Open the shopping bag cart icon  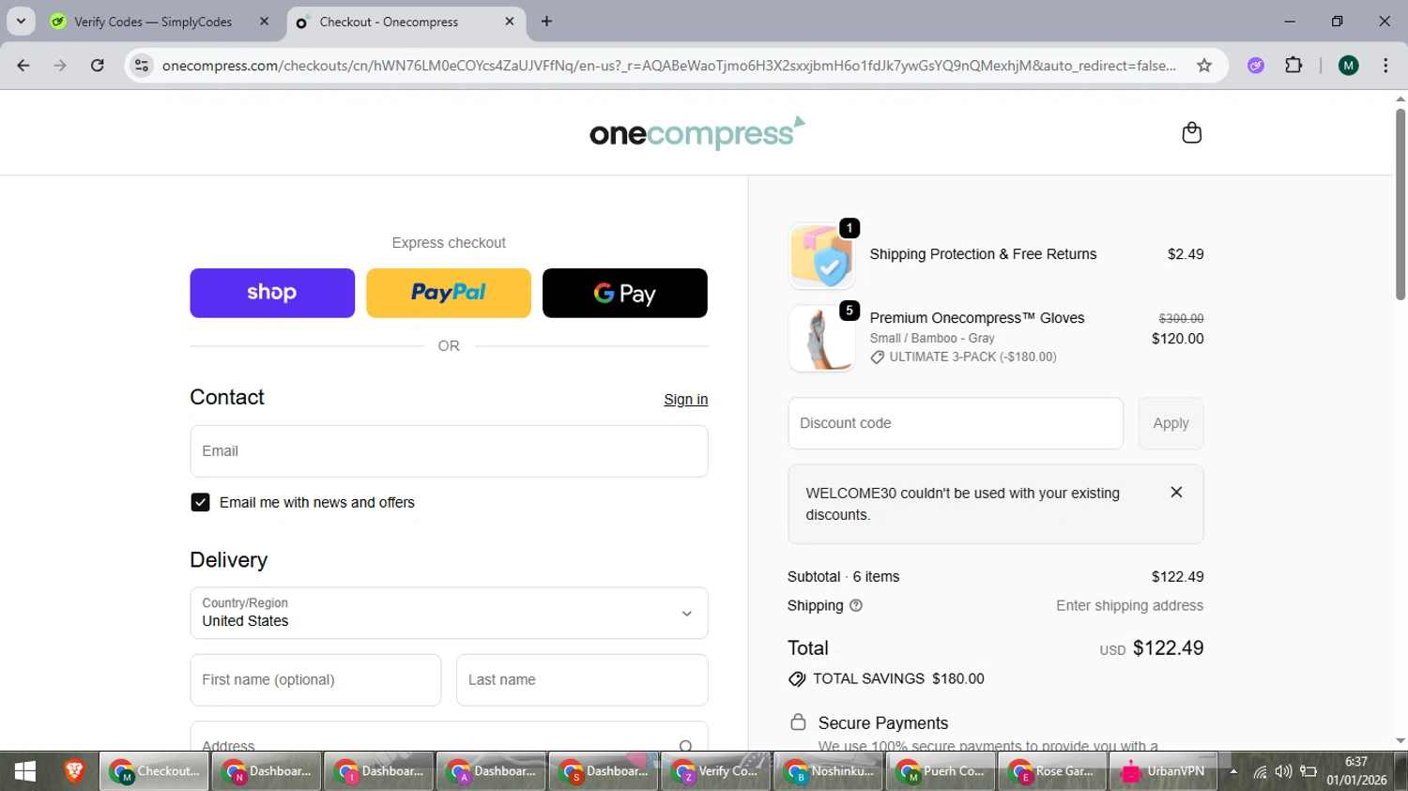click(1191, 132)
